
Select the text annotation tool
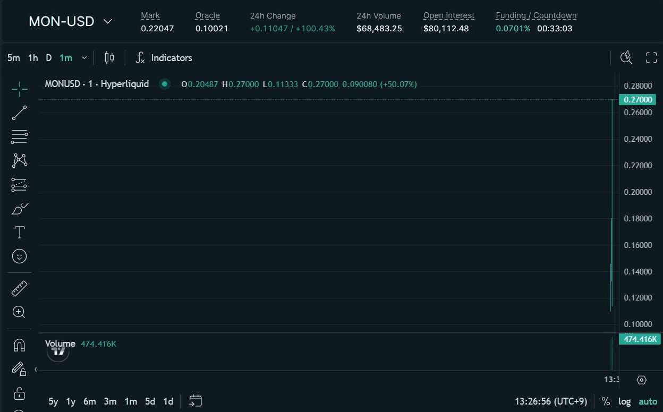(x=20, y=233)
